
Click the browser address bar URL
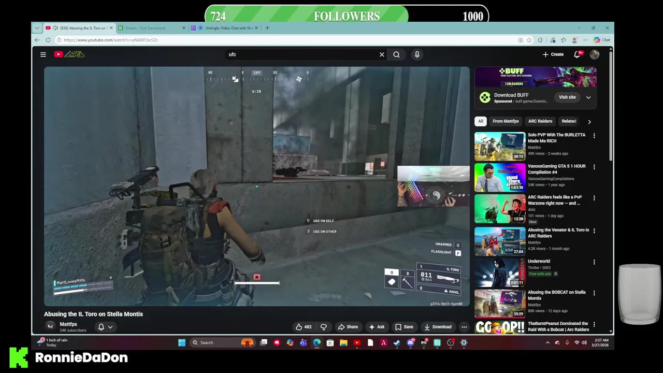[x=110, y=40]
